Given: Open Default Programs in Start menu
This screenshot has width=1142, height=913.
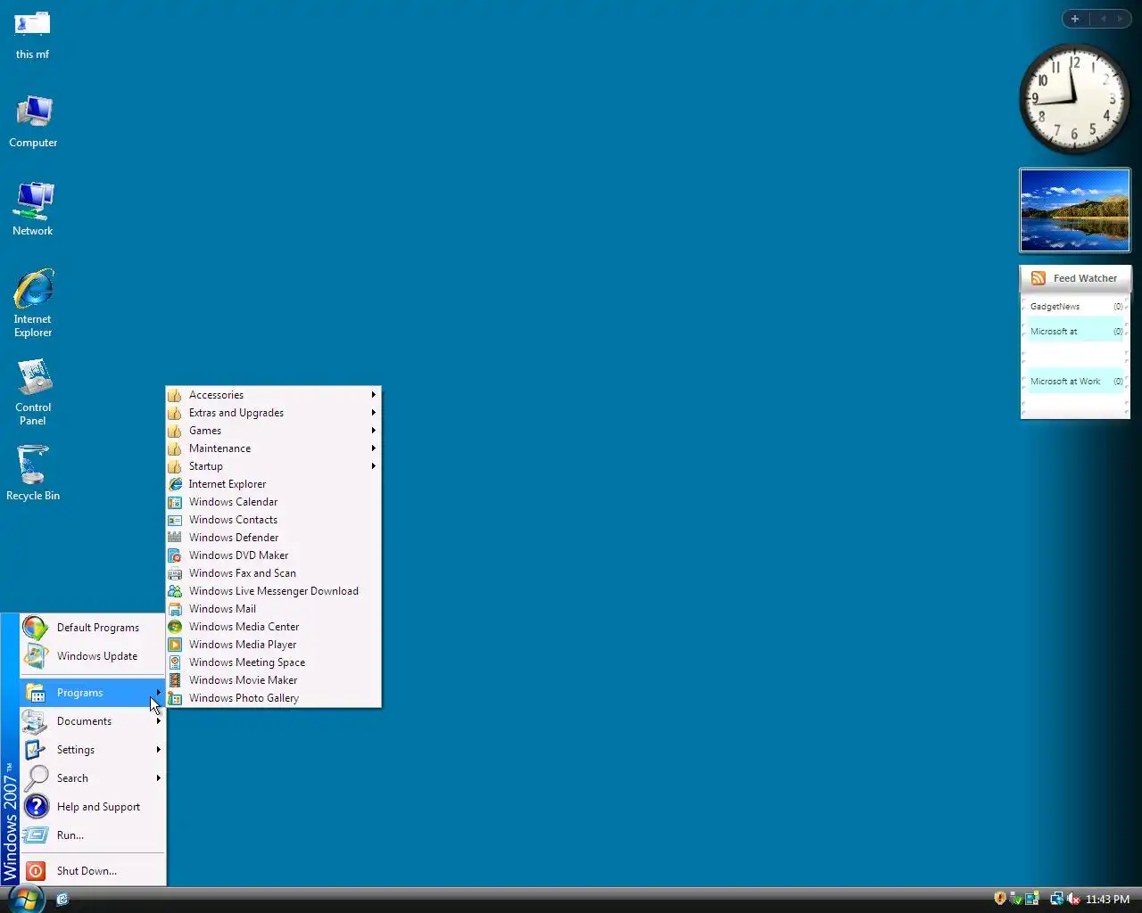Looking at the screenshot, I should (x=93, y=628).
